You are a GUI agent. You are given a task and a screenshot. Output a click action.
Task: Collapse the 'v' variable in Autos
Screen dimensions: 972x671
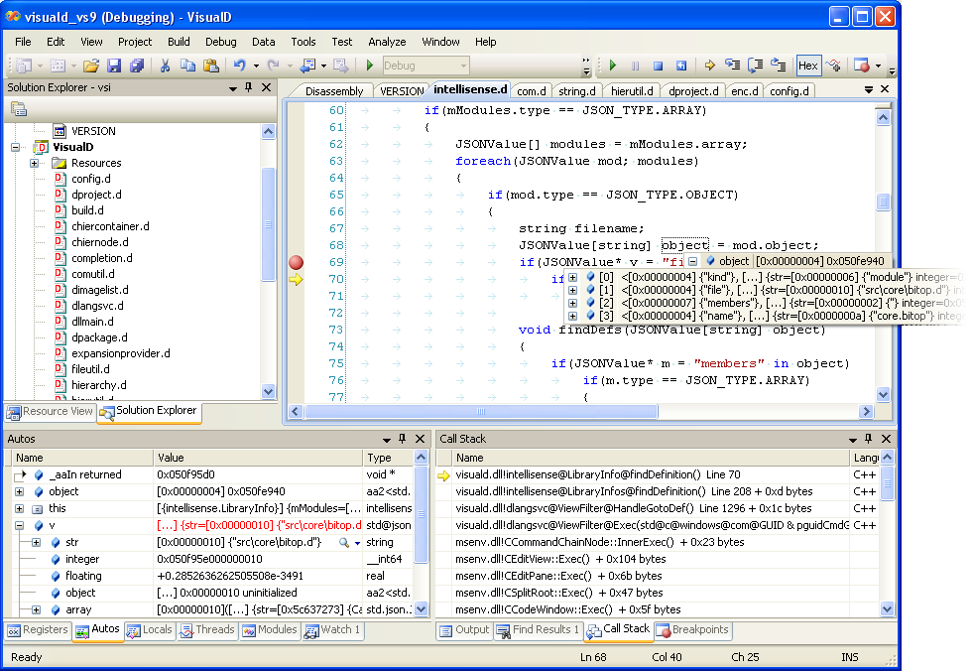pos(20,525)
